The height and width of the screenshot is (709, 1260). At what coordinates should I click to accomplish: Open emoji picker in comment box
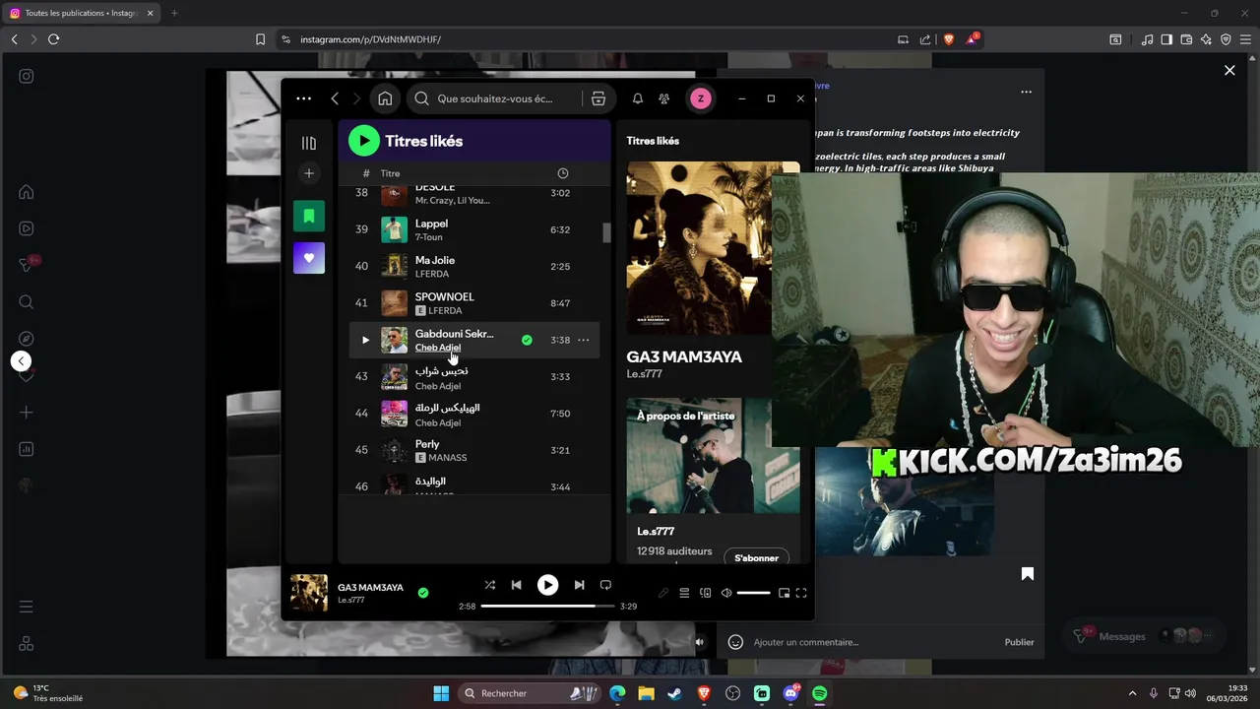pyautogui.click(x=735, y=642)
